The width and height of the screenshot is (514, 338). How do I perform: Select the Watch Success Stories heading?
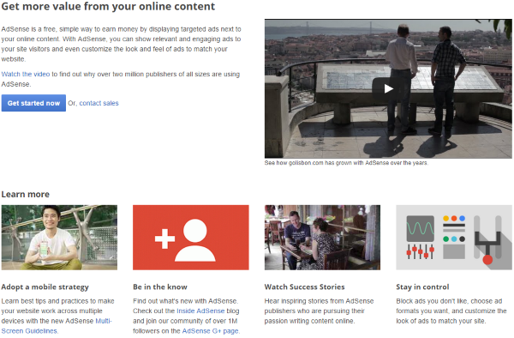tap(304, 287)
